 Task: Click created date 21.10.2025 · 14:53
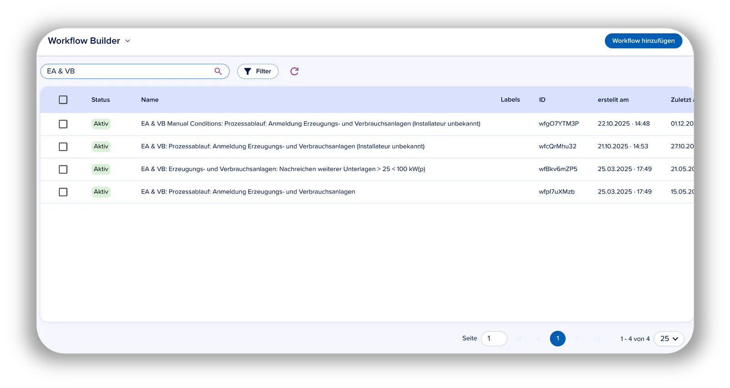tap(623, 146)
